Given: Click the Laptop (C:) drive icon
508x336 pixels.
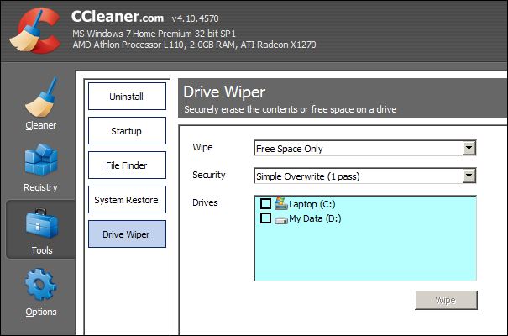Looking at the screenshot, I should (280, 204).
